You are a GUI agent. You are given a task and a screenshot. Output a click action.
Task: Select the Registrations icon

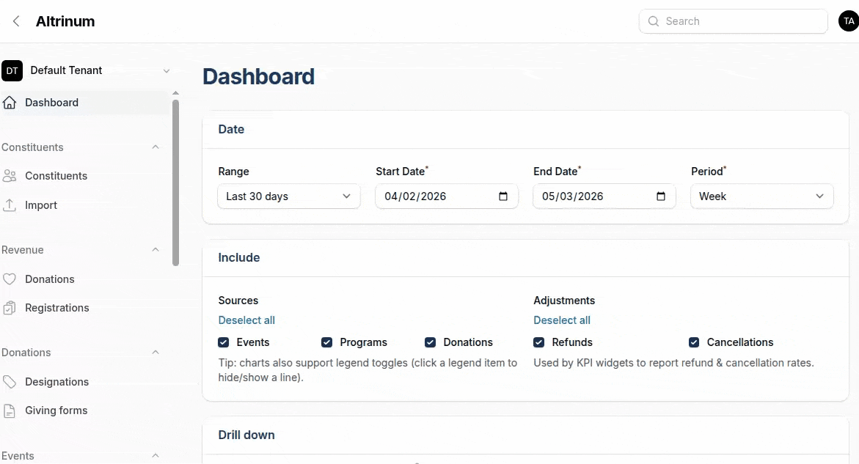10,308
